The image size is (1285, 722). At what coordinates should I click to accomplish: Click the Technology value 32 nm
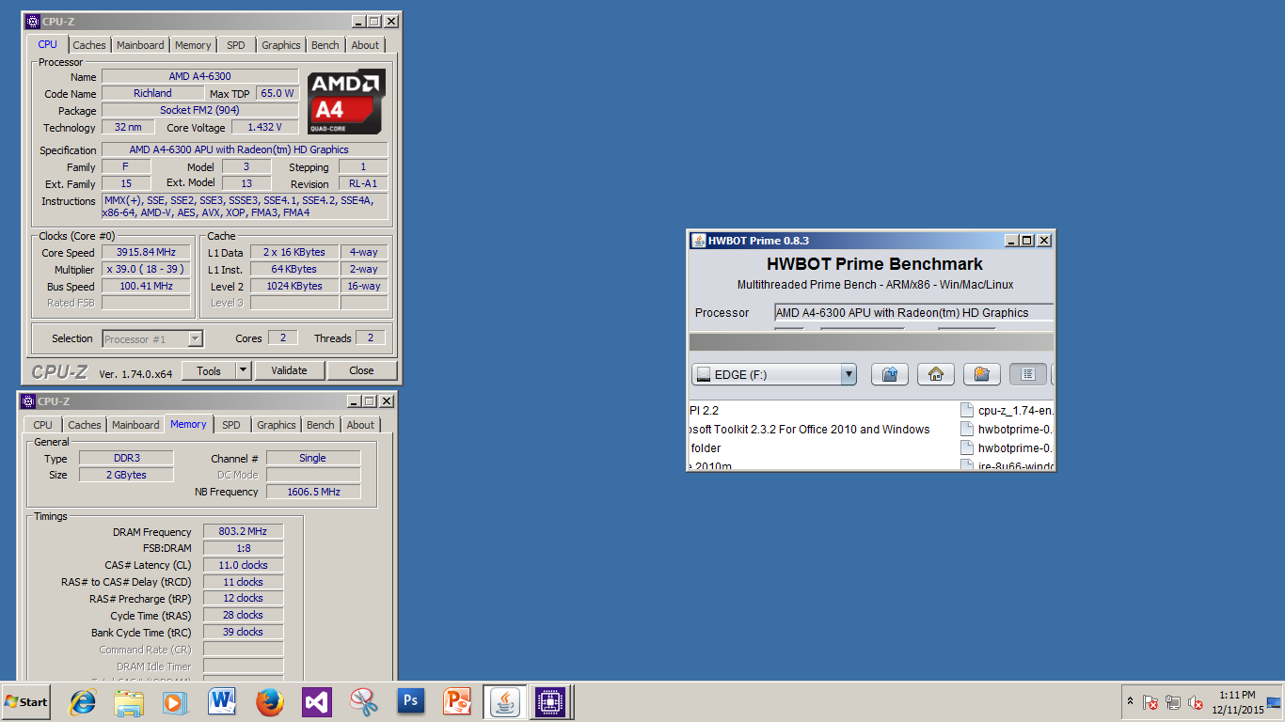tap(128, 127)
